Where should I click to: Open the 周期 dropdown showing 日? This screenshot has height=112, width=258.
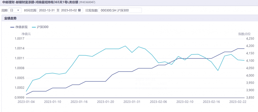click(15, 10)
